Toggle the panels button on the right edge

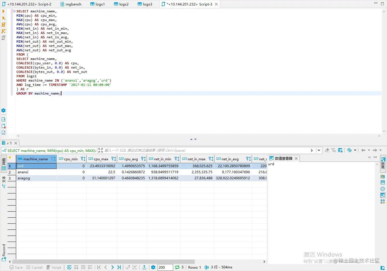pos(383,163)
